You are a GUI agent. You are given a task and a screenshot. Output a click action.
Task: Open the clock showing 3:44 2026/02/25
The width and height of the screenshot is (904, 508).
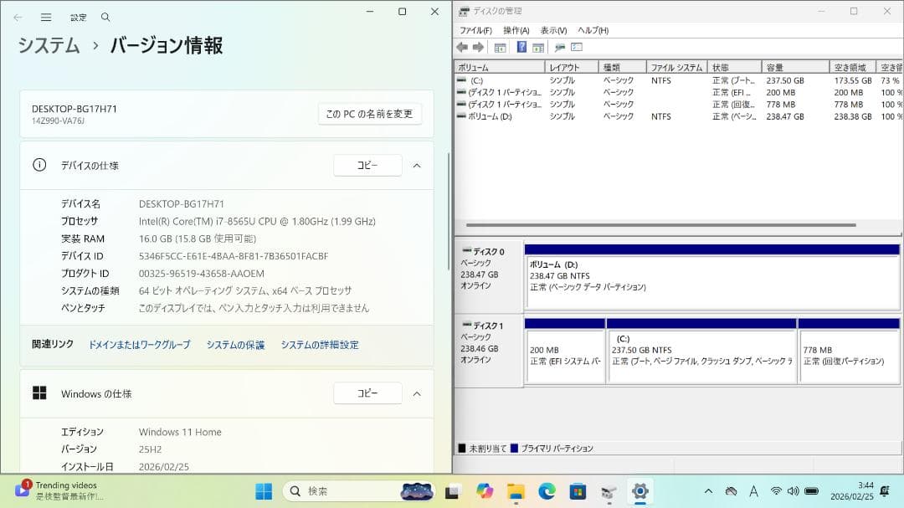click(x=852, y=490)
